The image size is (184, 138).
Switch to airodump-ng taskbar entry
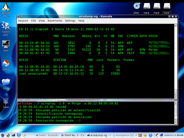[x=99, y=135]
